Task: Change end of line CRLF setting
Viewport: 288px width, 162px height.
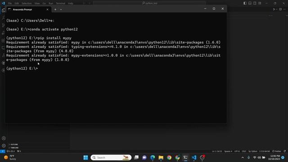Action: pos(244,151)
